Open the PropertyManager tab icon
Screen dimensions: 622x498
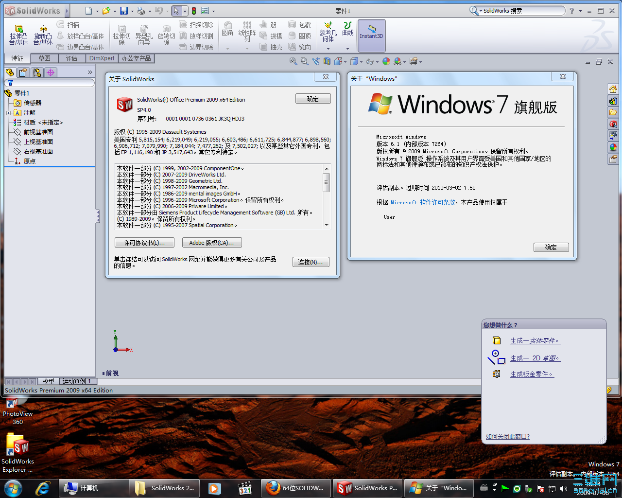(23, 72)
